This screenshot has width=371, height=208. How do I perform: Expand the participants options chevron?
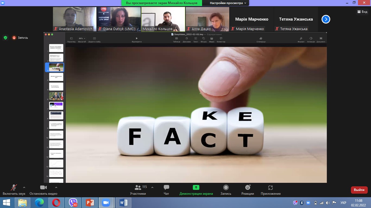tap(152, 187)
